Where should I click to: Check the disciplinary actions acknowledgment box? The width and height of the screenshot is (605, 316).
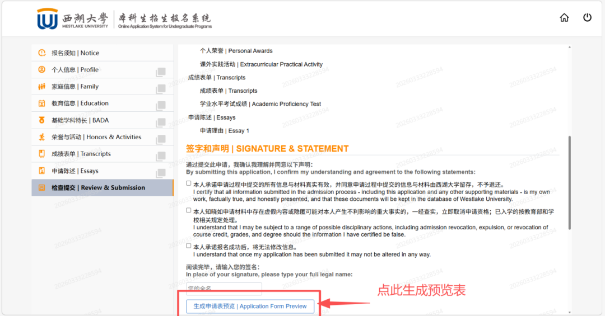click(x=189, y=211)
